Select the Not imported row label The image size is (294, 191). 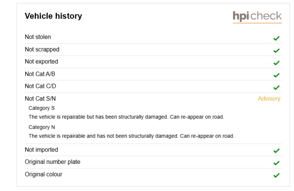pos(42,150)
